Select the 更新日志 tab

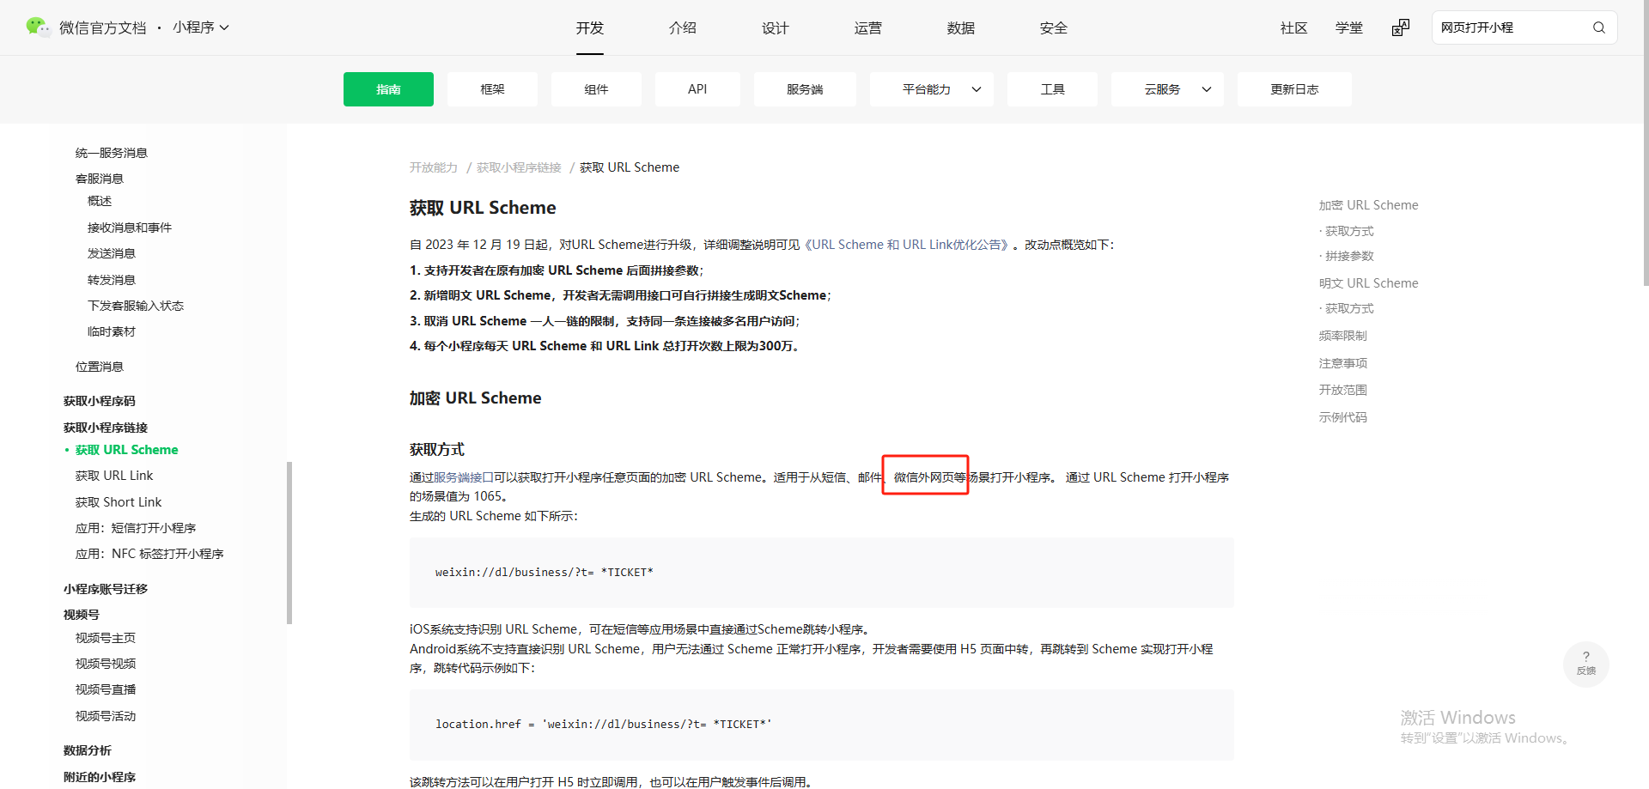1294,89
